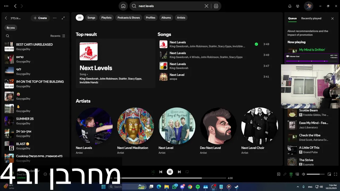Open the library three-dot options menu
Viewport: 340px width, 191px height.
pos(55,18)
